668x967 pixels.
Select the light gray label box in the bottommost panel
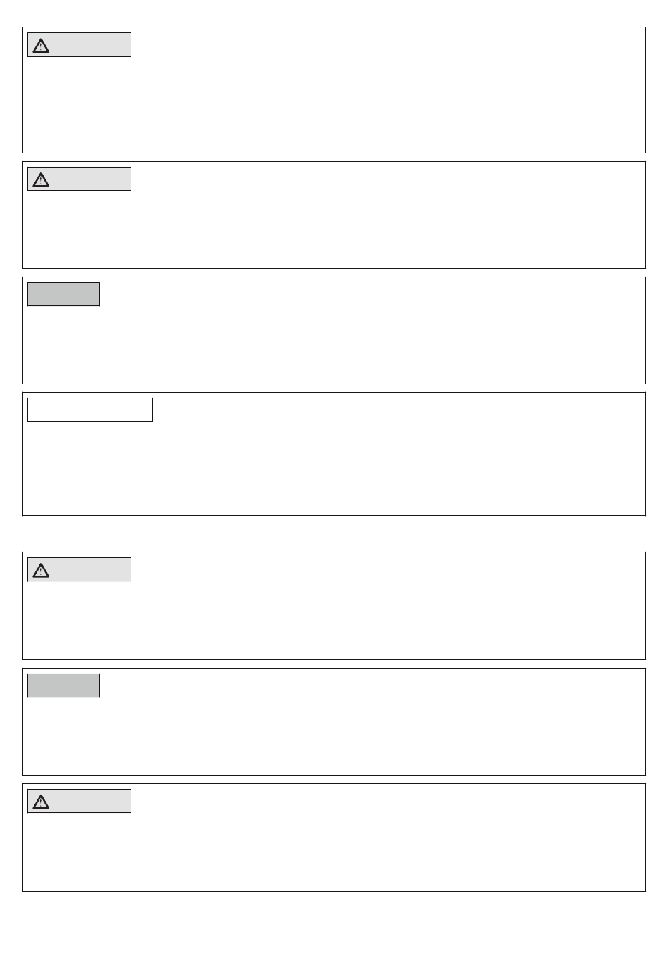(x=79, y=801)
